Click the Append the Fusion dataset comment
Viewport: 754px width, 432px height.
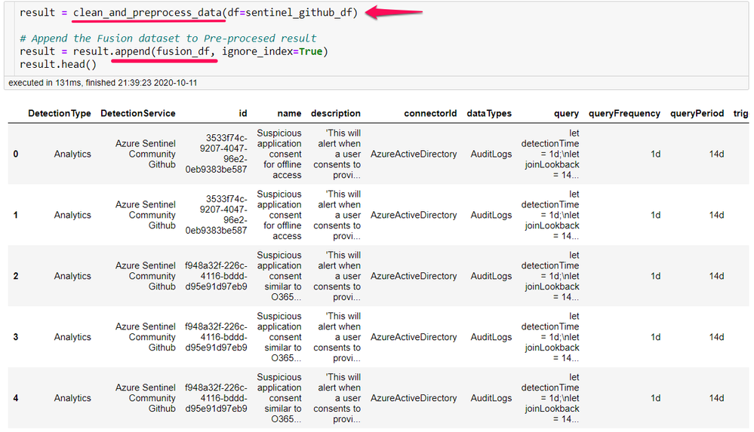click(x=168, y=38)
